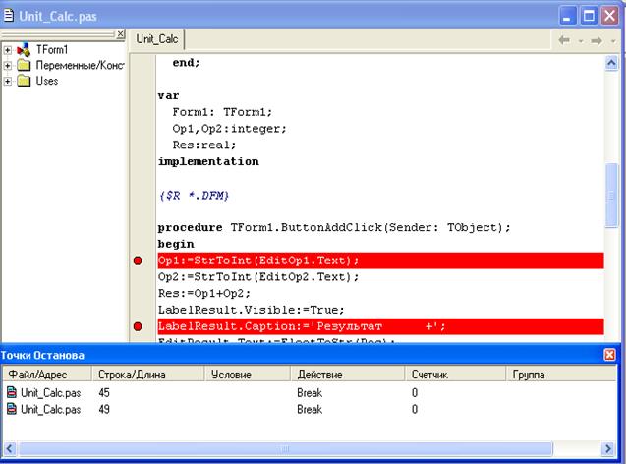The width and height of the screenshot is (626, 464).
Task: Click the procedure TForm1.ButtonAddClick line
Action: click(x=334, y=228)
